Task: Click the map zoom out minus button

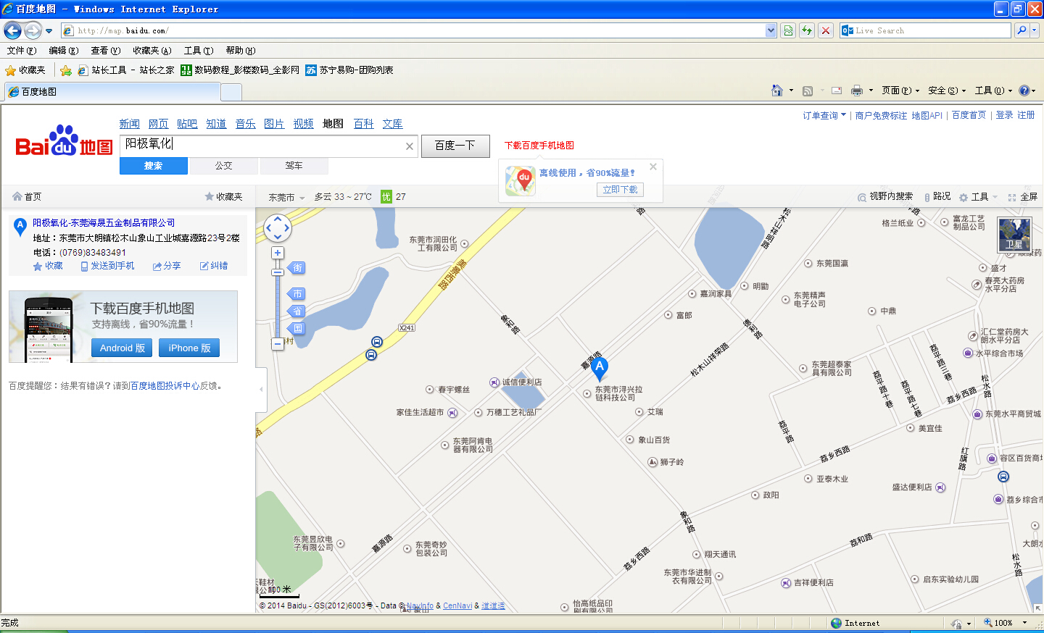Action: 278,343
